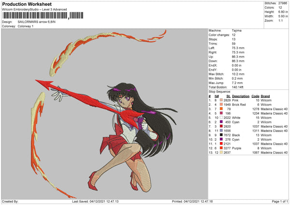The height and width of the screenshot is (205, 290).
Task: Select the dark red swatch for 2820
Action: (x=221, y=126)
